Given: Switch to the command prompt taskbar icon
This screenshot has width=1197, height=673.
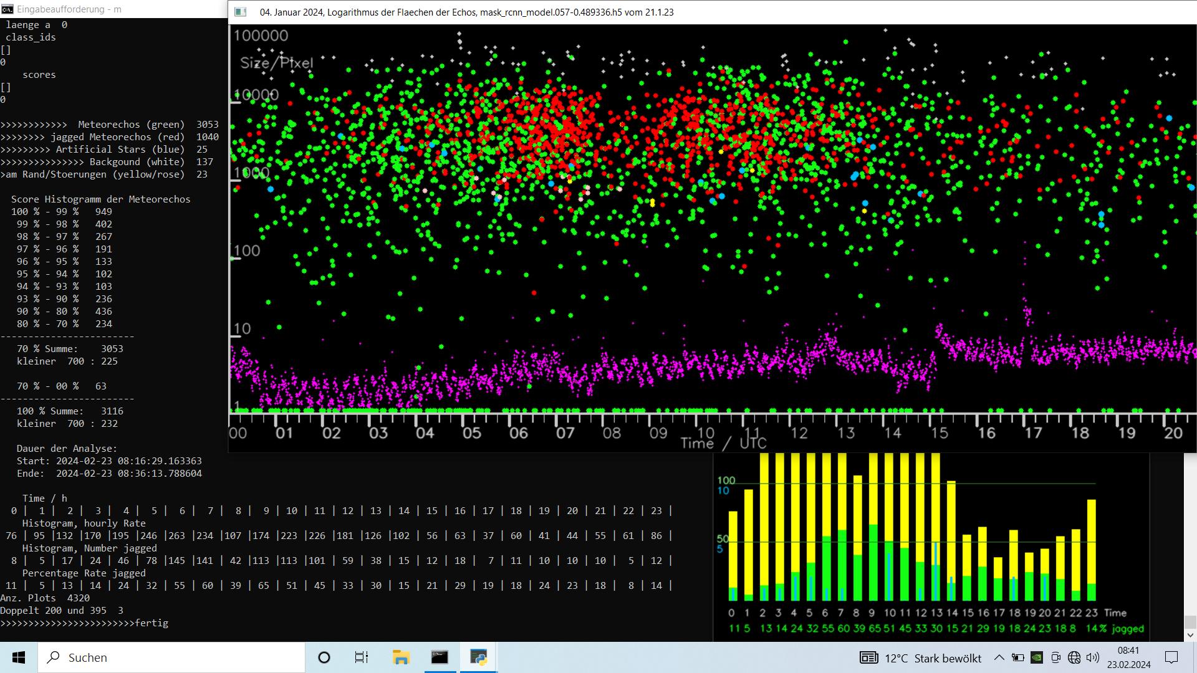Looking at the screenshot, I should (440, 657).
